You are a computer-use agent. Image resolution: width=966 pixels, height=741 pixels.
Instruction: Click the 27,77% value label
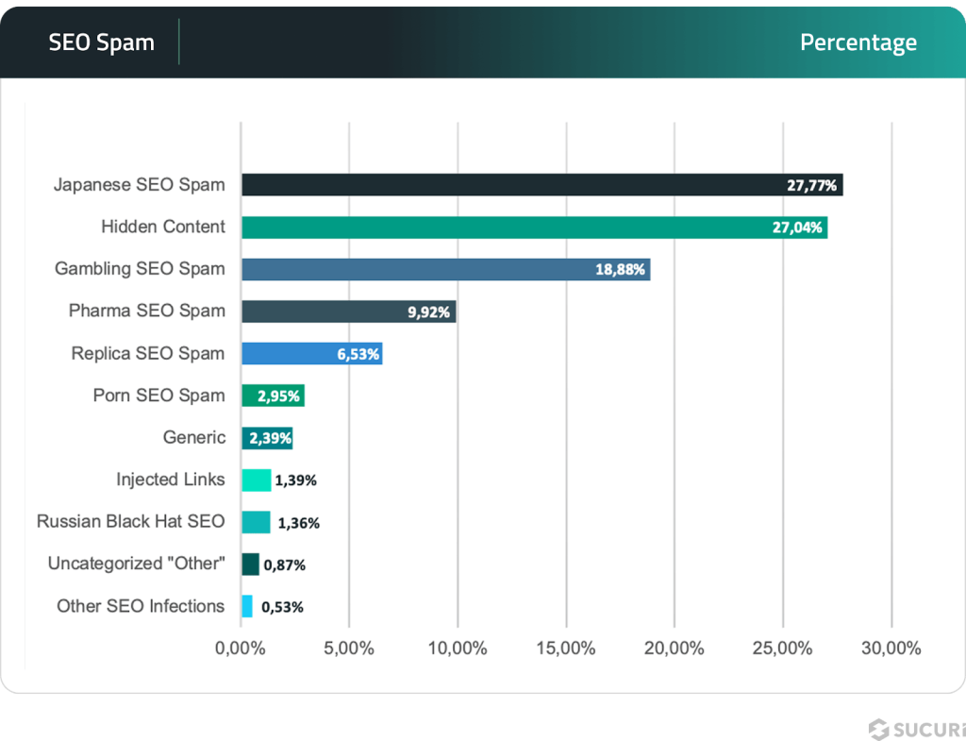pyautogui.click(x=811, y=185)
